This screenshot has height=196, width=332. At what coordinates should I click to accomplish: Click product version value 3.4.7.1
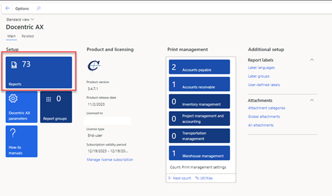click(x=93, y=89)
